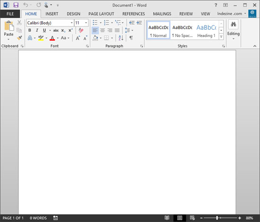Click the Save icon in title bar
The image size is (260, 222).
click(16, 5)
